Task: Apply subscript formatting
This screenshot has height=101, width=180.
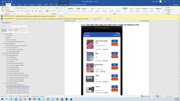Action: pyautogui.click(x=28, y=11)
